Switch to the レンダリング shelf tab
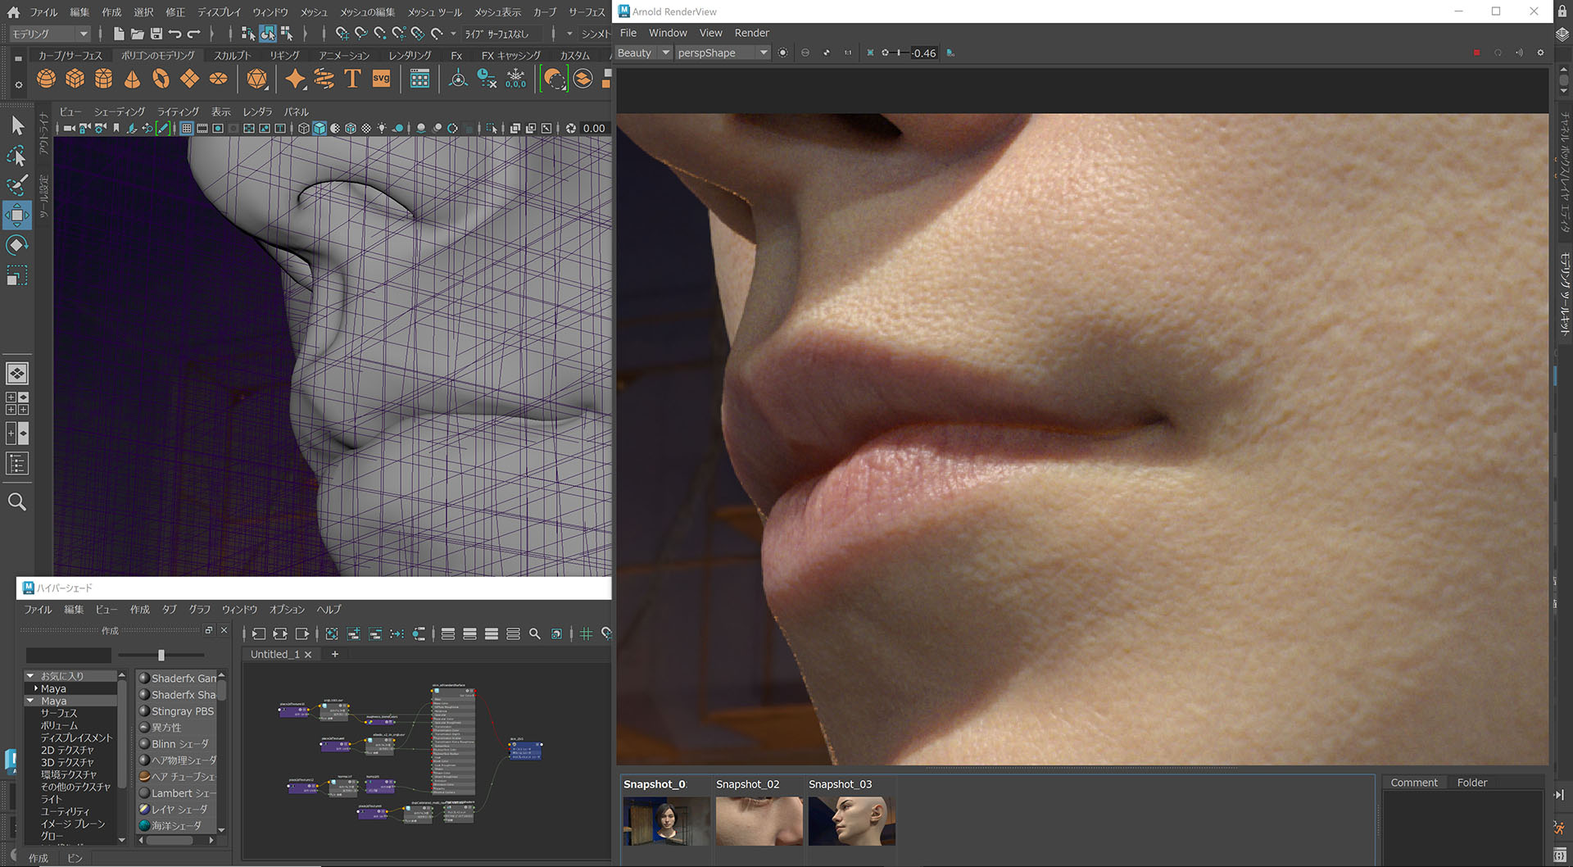 (x=410, y=56)
